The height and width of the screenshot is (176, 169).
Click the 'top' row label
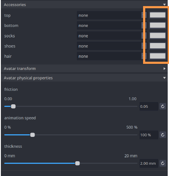tap(7, 15)
